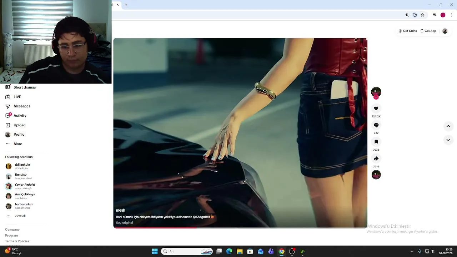This screenshot has width=457, height=257.
Task: Open the weather widget showing 19°C
Action: coord(13,251)
